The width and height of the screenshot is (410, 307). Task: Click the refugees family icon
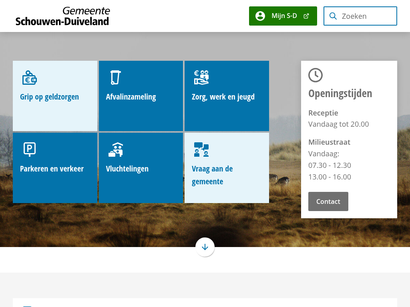116,150
